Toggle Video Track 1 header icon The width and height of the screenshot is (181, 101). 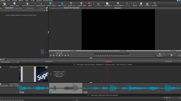(1, 67)
